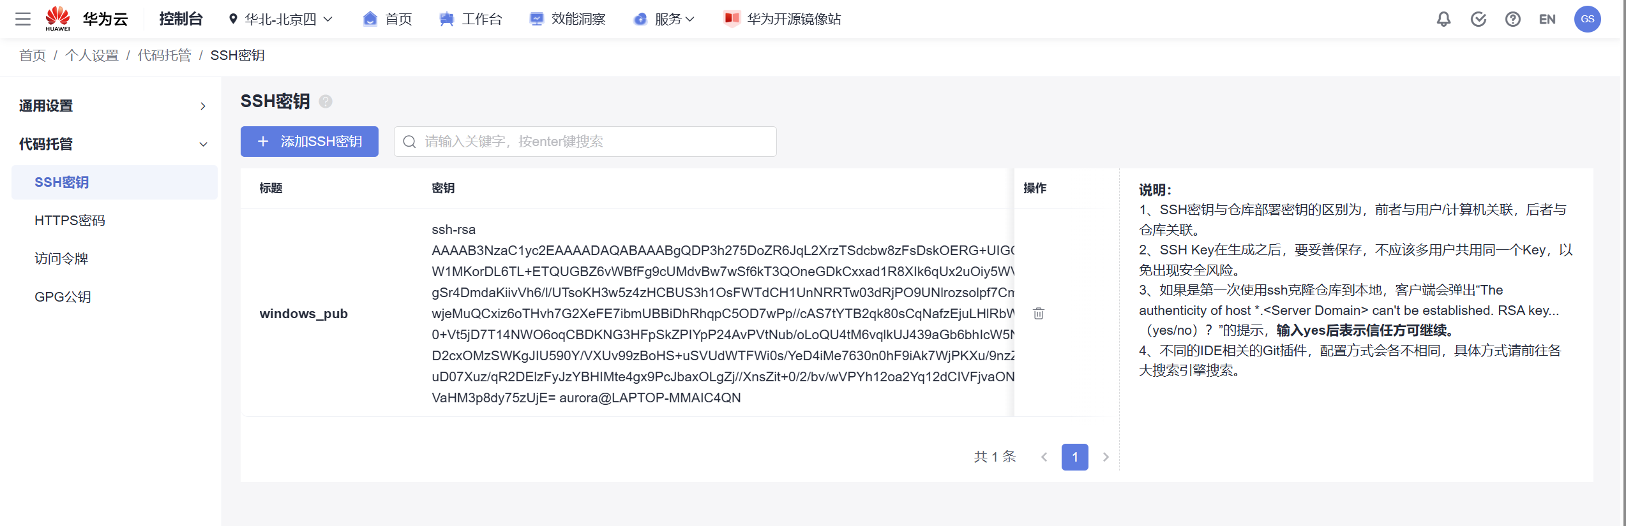Click SSH密钥 in the breadcrumb
The width and height of the screenshot is (1626, 526).
coord(237,55)
